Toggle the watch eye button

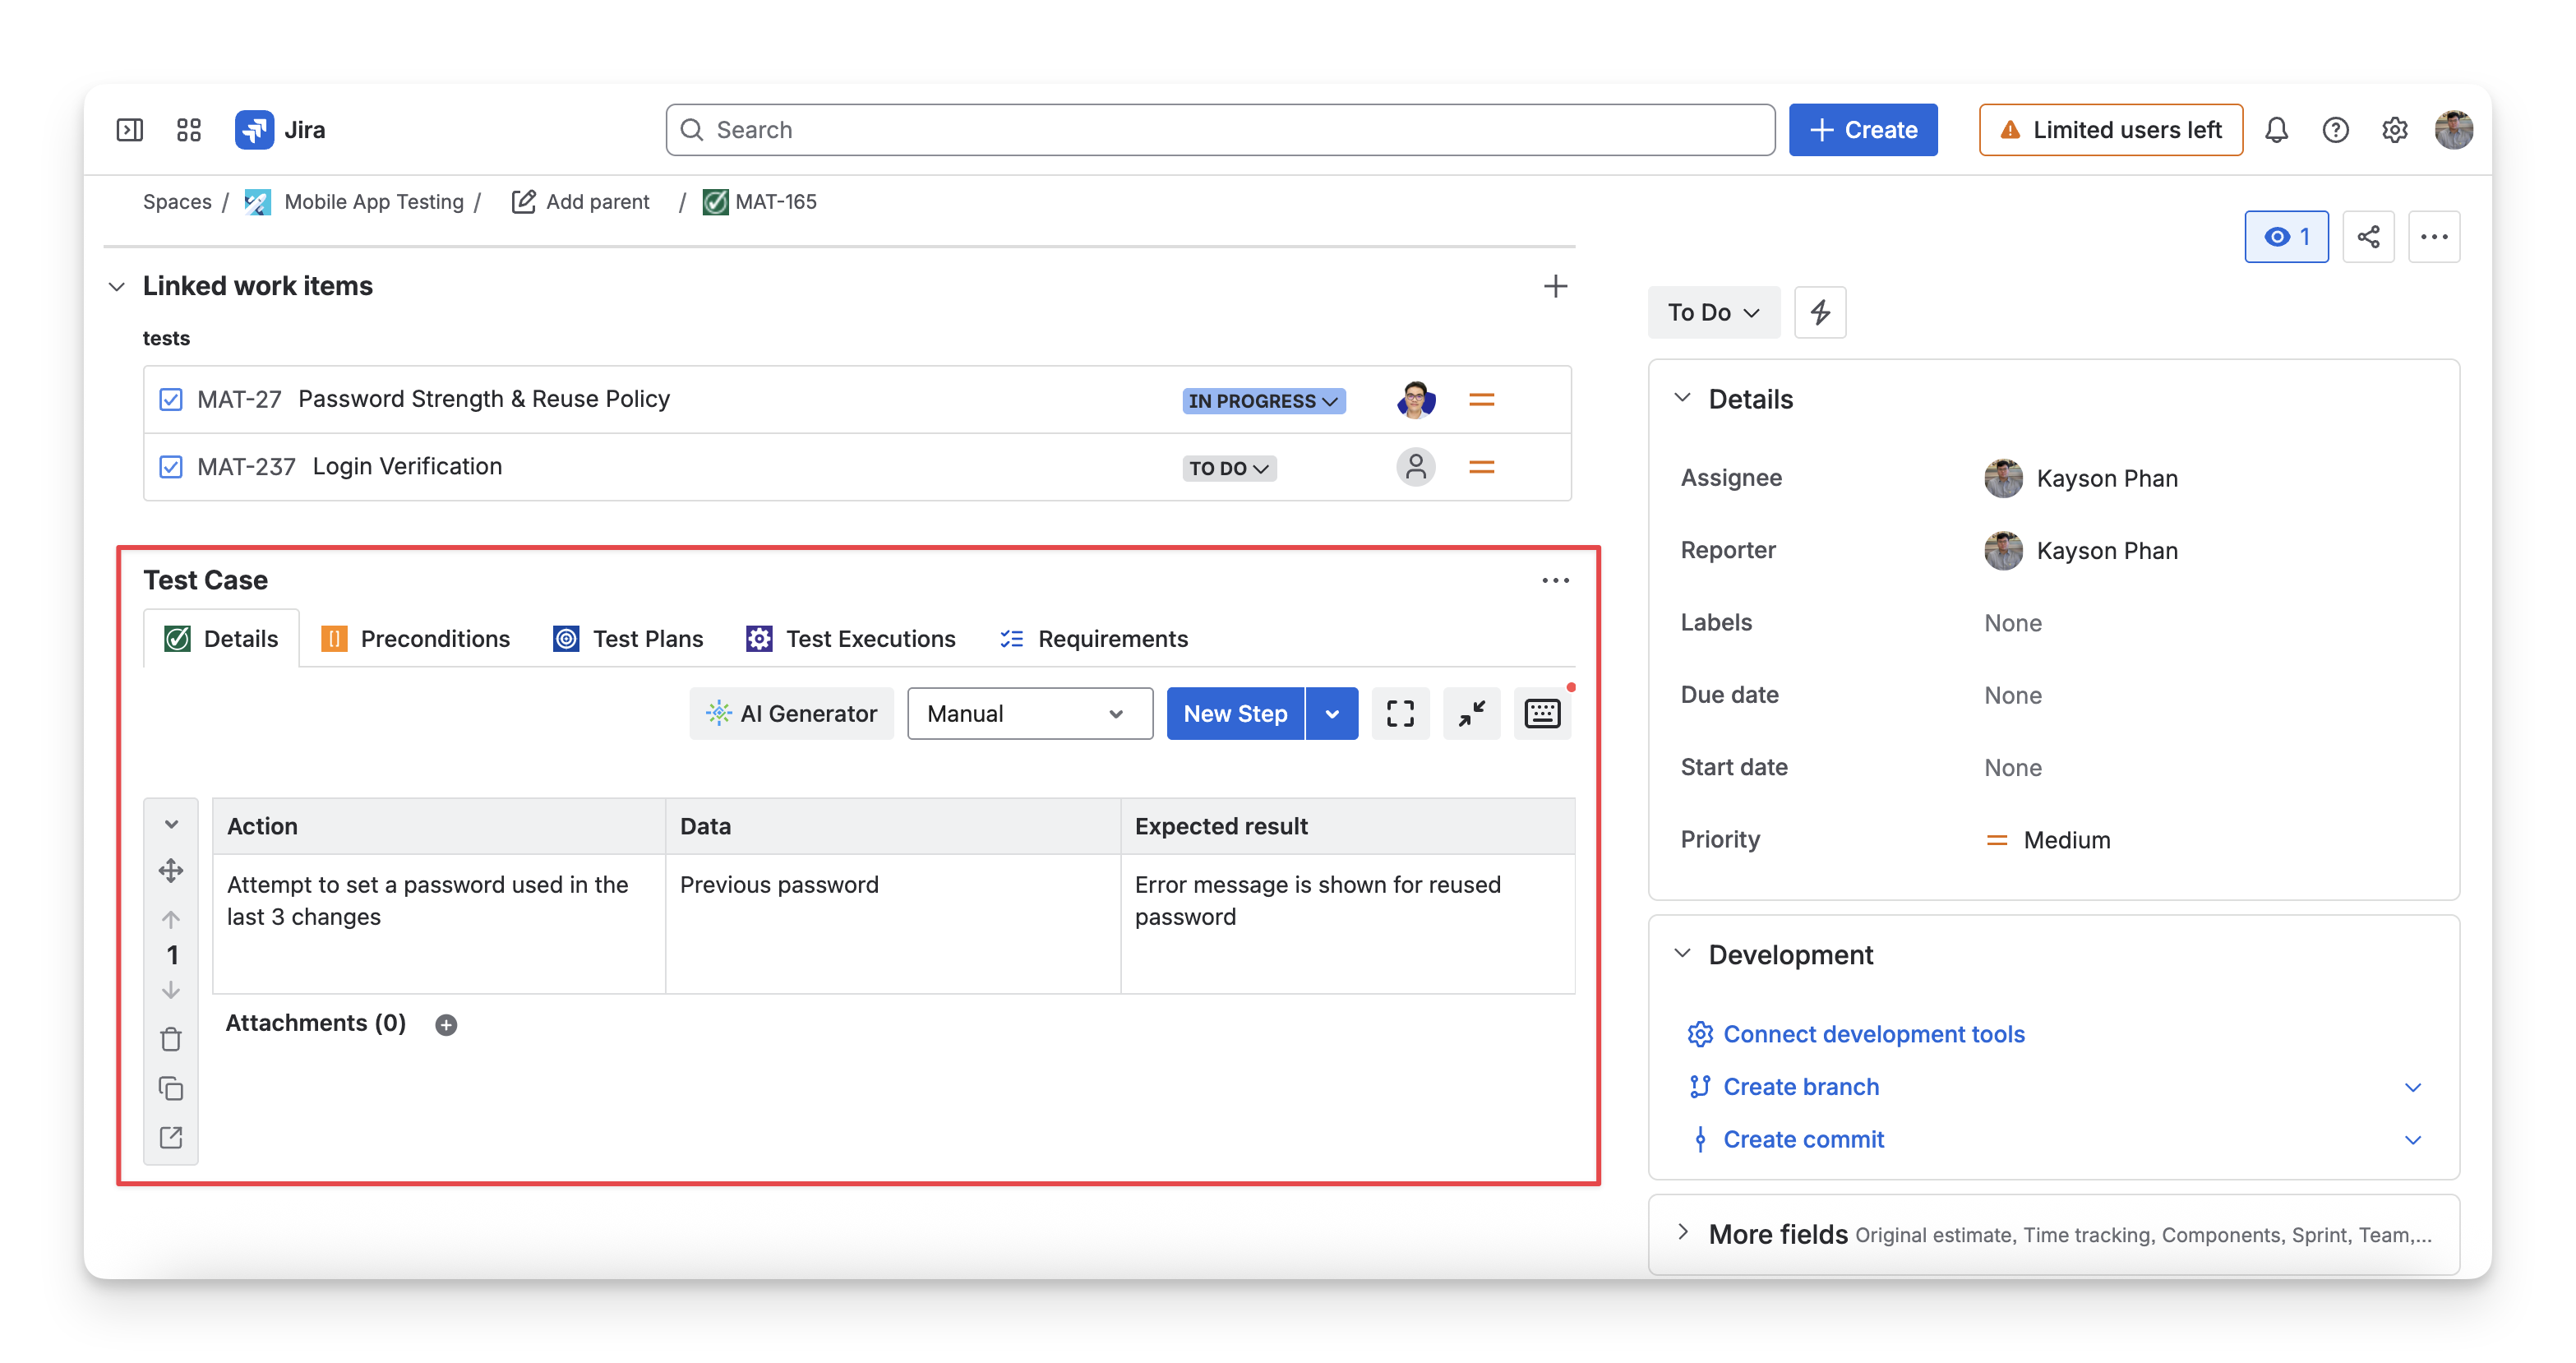pos(2286,237)
